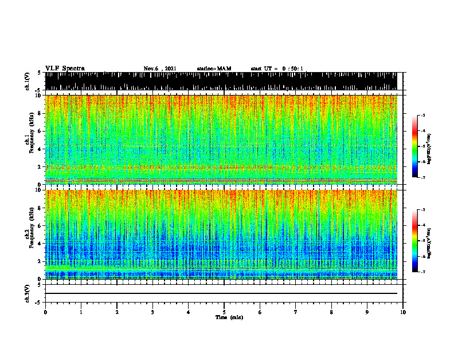Click the "-3" tick on ch.1 color bar
454x350 pixels.
(423, 116)
